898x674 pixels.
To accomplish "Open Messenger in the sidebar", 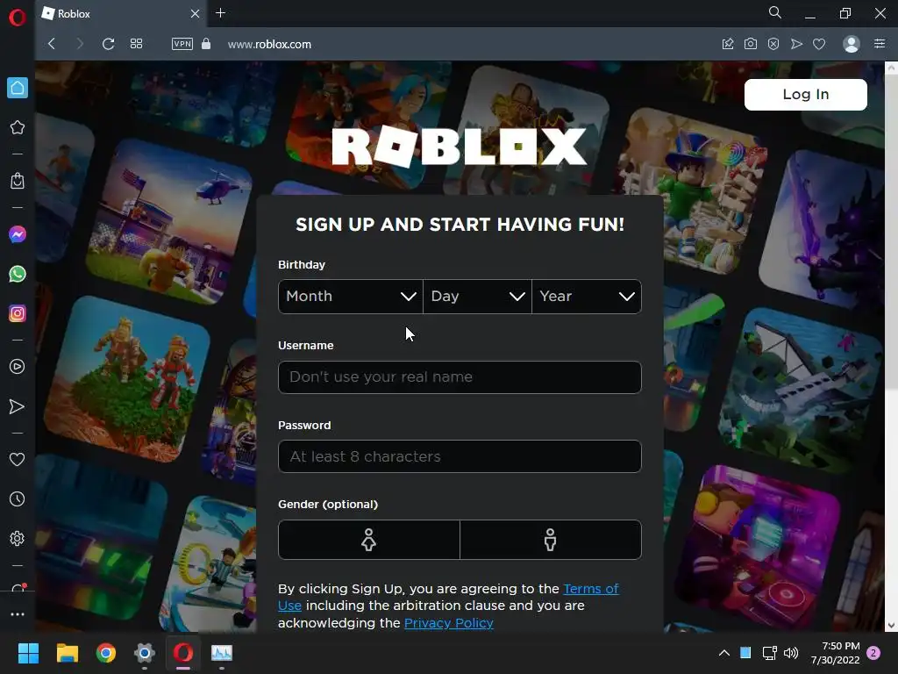I will click(18, 234).
